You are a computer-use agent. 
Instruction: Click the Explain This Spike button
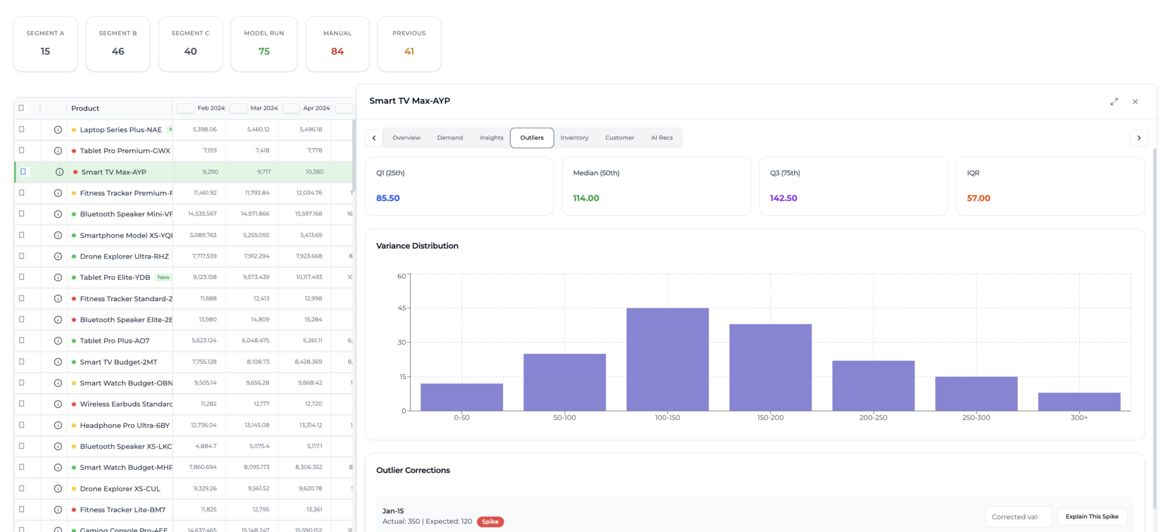tap(1092, 516)
